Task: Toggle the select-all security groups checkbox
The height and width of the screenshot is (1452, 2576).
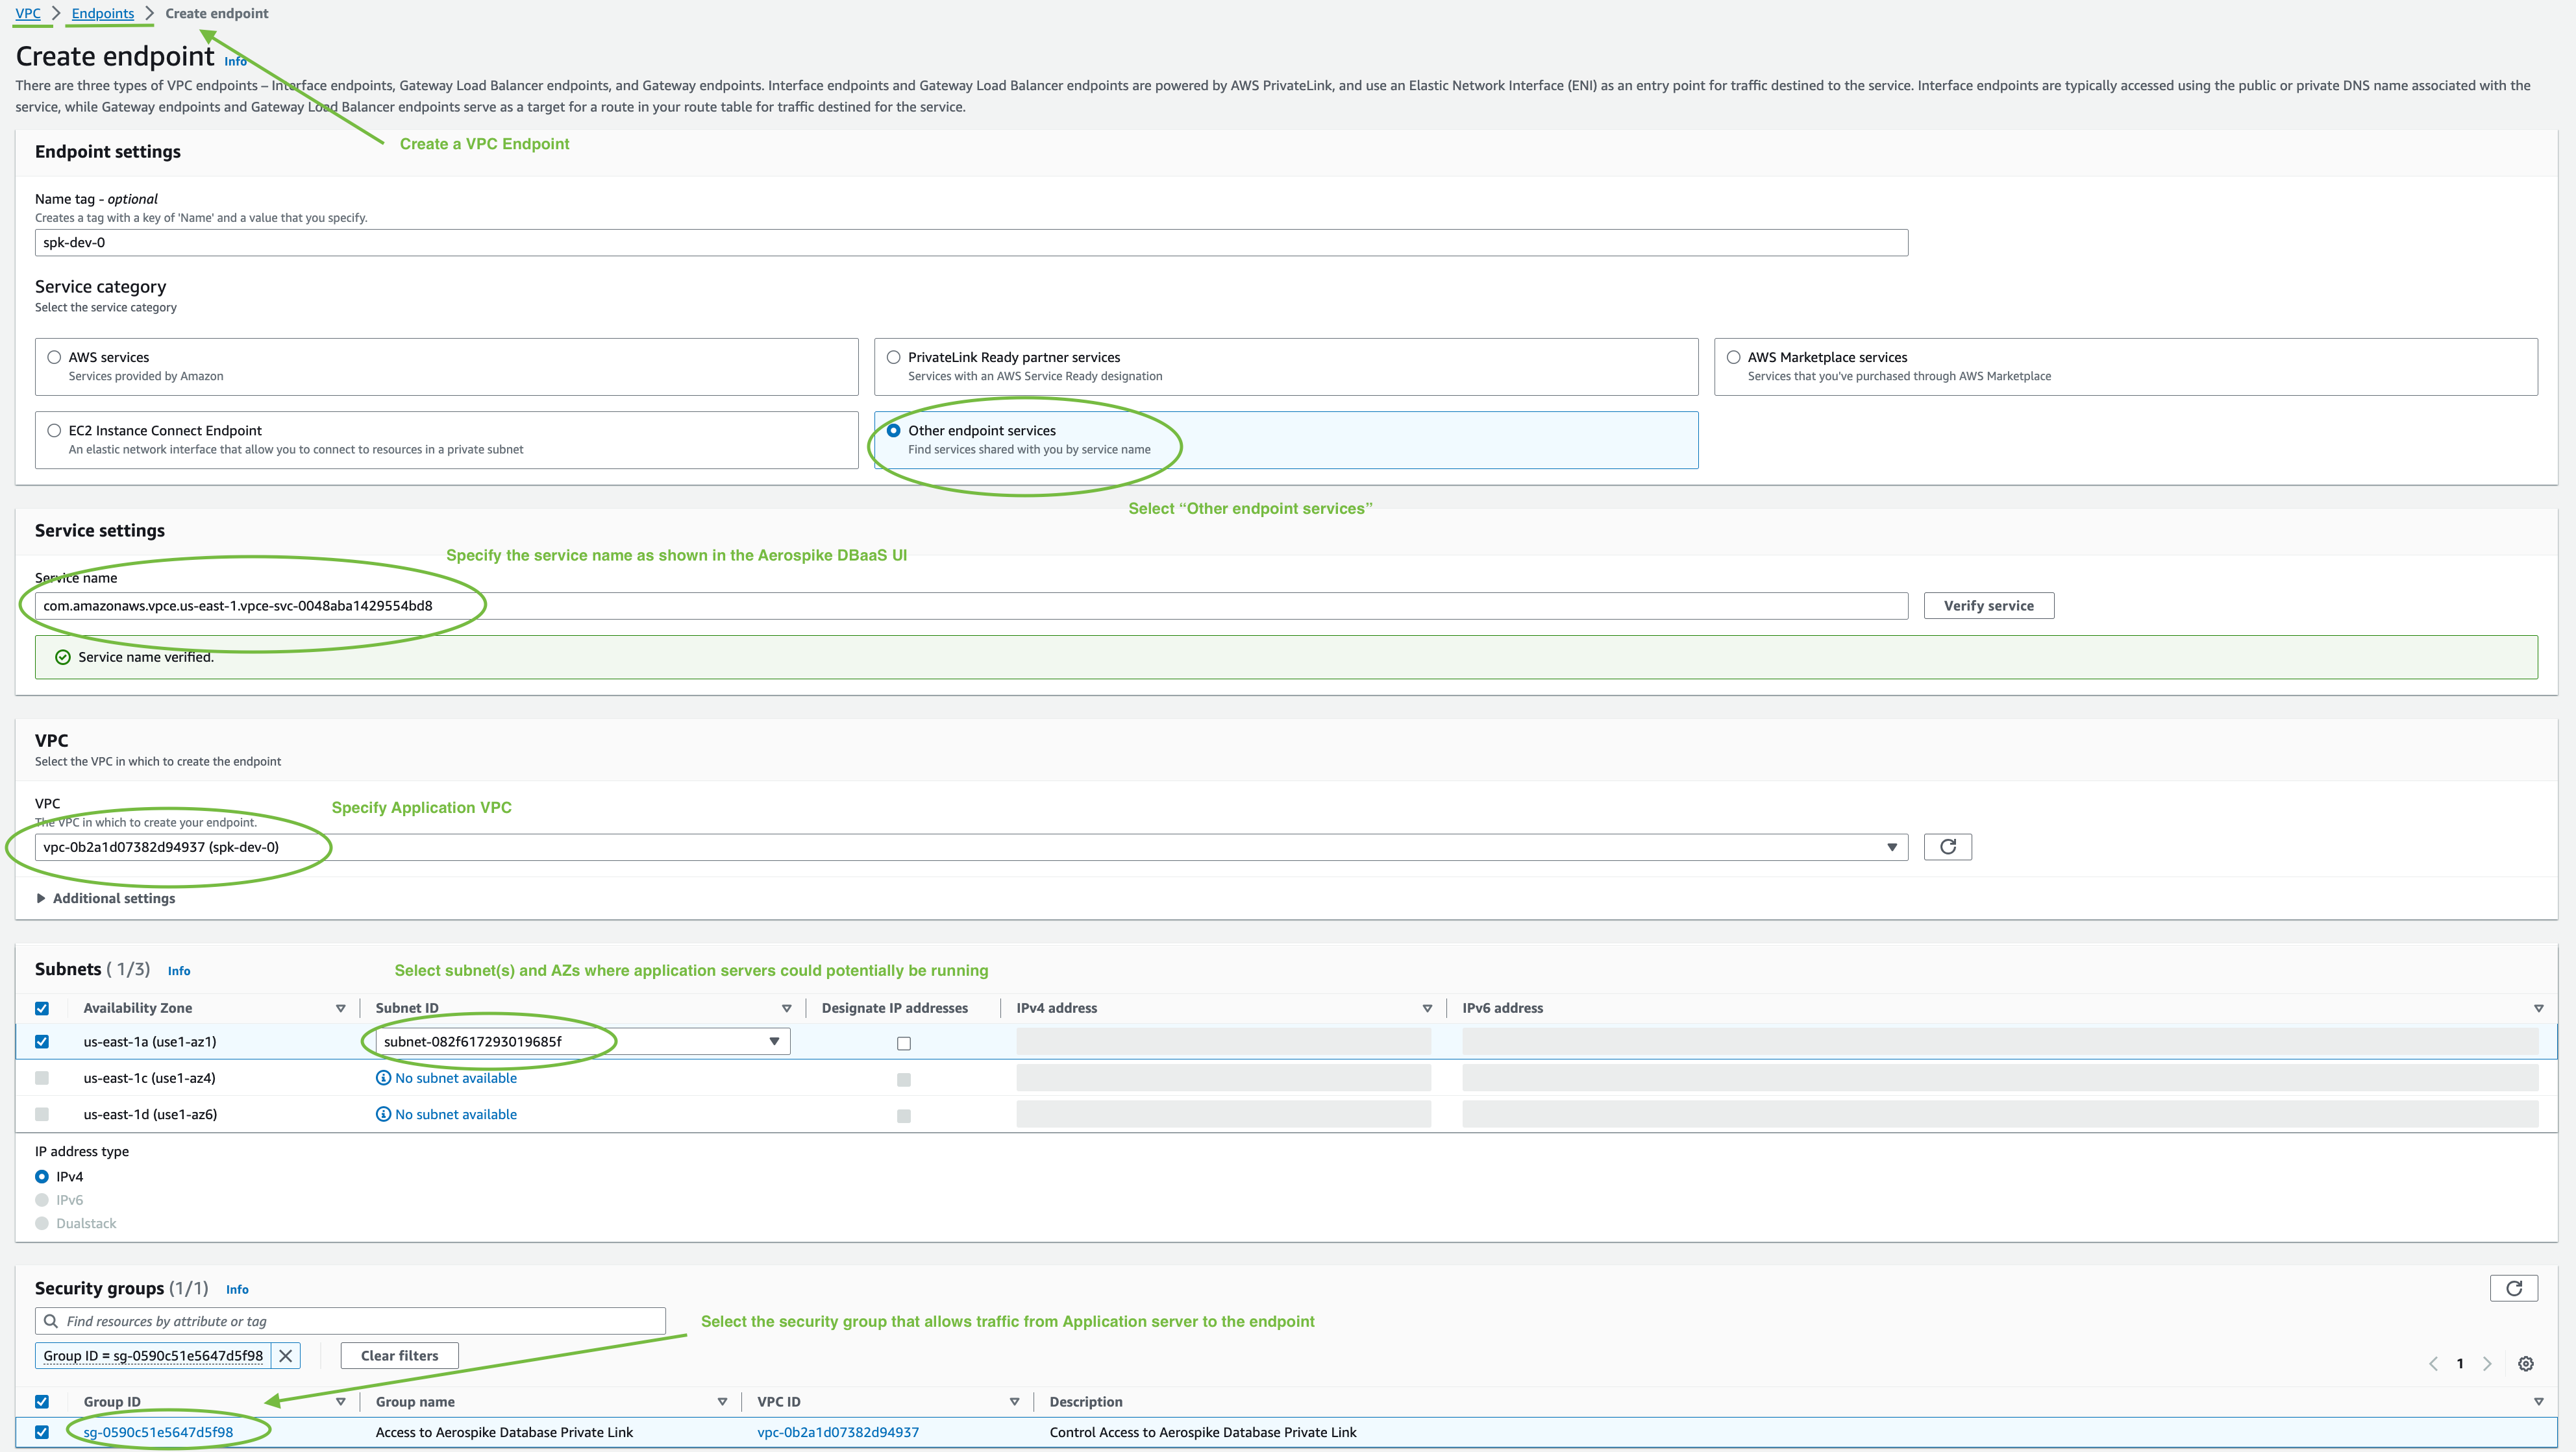Action: [x=42, y=1402]
